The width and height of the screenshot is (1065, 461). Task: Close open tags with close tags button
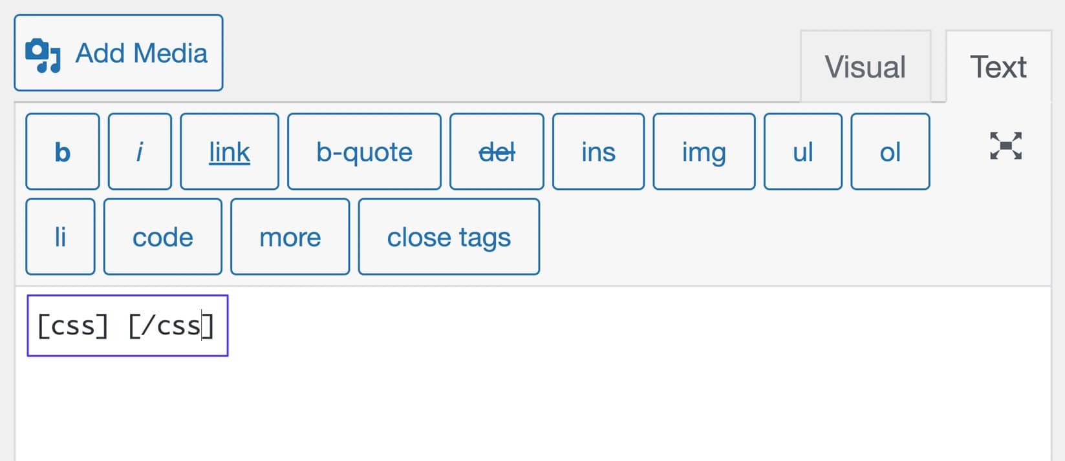click(449, 236)
